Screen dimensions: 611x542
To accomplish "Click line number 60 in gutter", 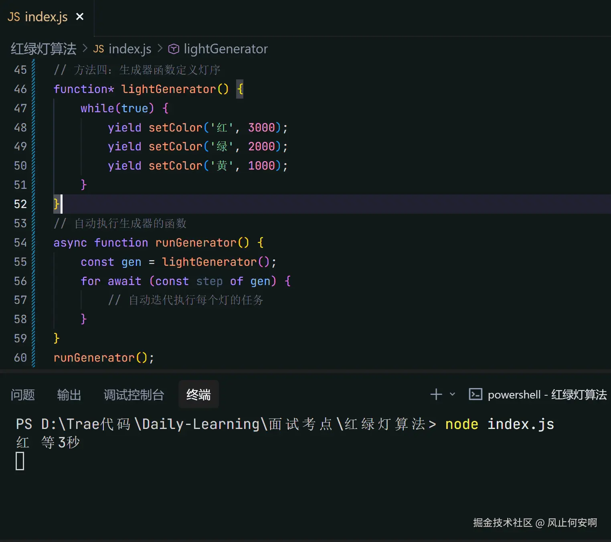I will [x=20, y=358].
